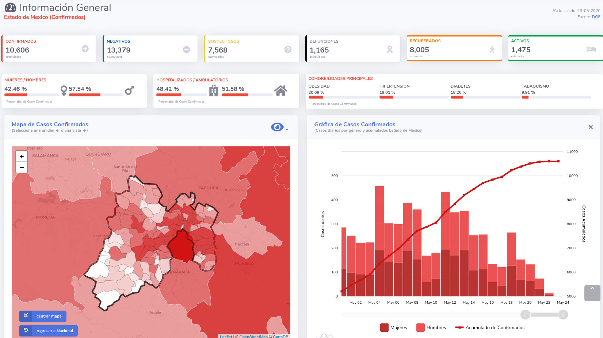The image size is (603, 338).
Task: Click the scroll-to-top arrow button
Action: click(592, 293)
